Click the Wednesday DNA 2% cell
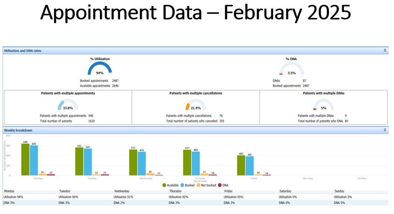 [x=119, y=203]
